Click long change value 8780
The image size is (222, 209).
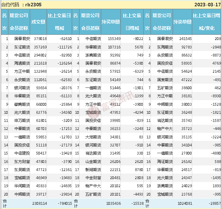pyautogui.click(x=139, y=170)
